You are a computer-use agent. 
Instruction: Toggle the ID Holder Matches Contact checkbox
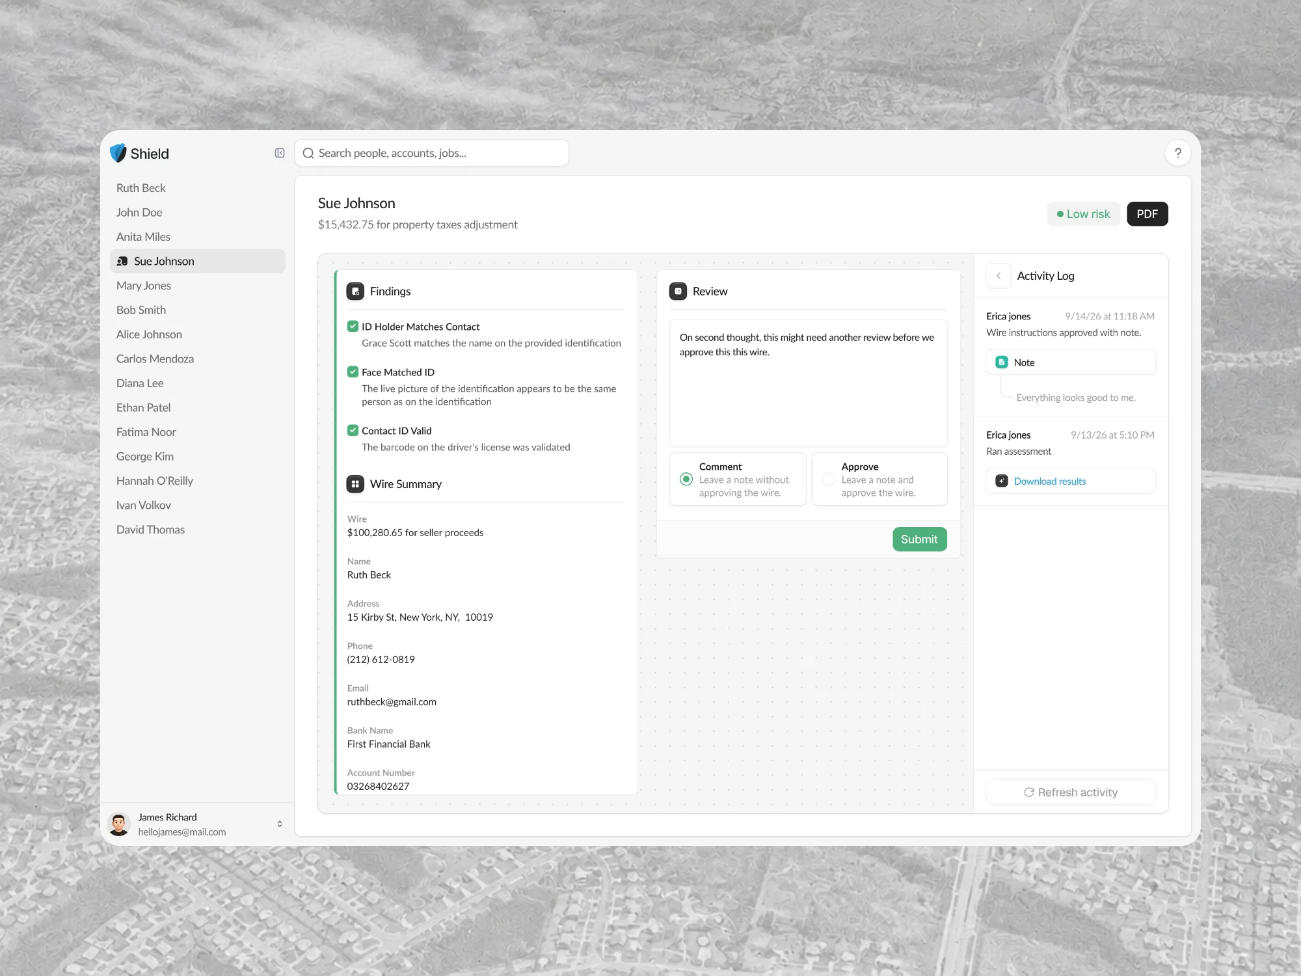point(353,326)
